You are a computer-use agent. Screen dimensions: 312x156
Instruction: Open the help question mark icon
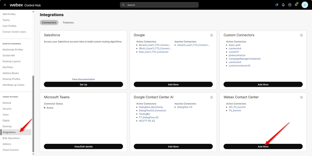pyautogui.click(x=290, y=5)
